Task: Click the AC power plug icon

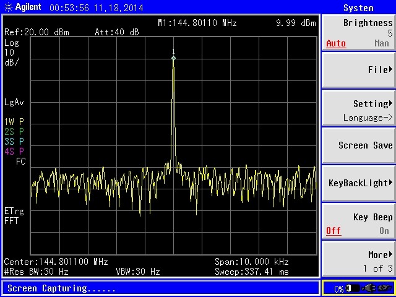Action: click(x=370, y=288)
